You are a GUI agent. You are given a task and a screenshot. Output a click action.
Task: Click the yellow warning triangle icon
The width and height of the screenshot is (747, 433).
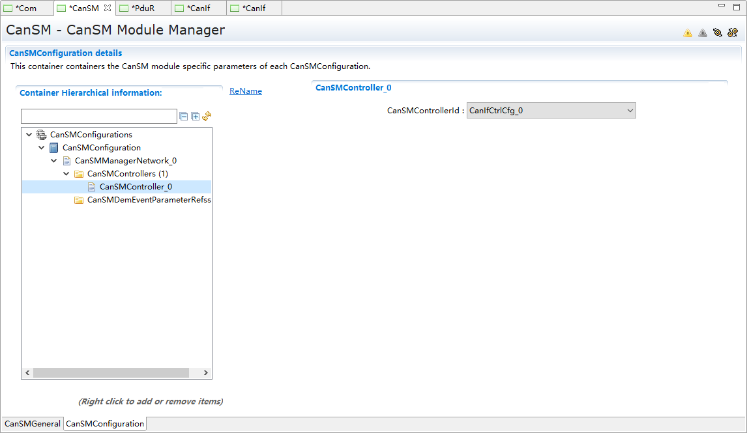coord(688,33)
